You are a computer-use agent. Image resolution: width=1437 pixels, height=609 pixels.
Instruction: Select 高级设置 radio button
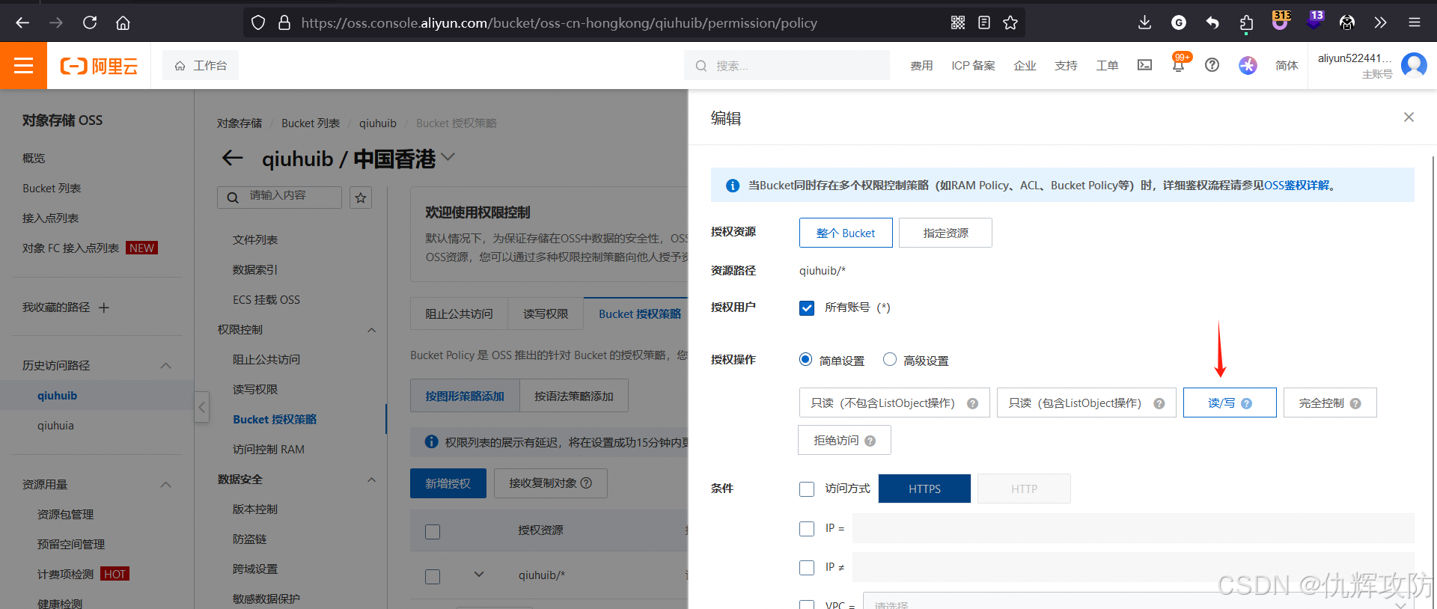[890, 359]
